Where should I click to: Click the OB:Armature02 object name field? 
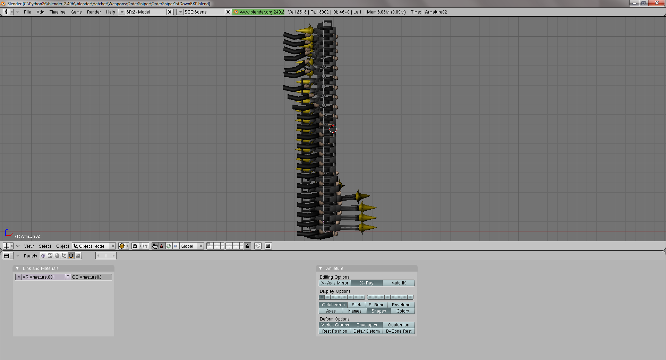click(91, 277)
